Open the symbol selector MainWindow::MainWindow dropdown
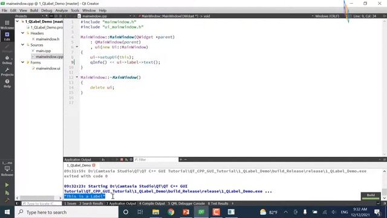Image resolution: width=387 pixels, height=218 pixels. (175, 16)
